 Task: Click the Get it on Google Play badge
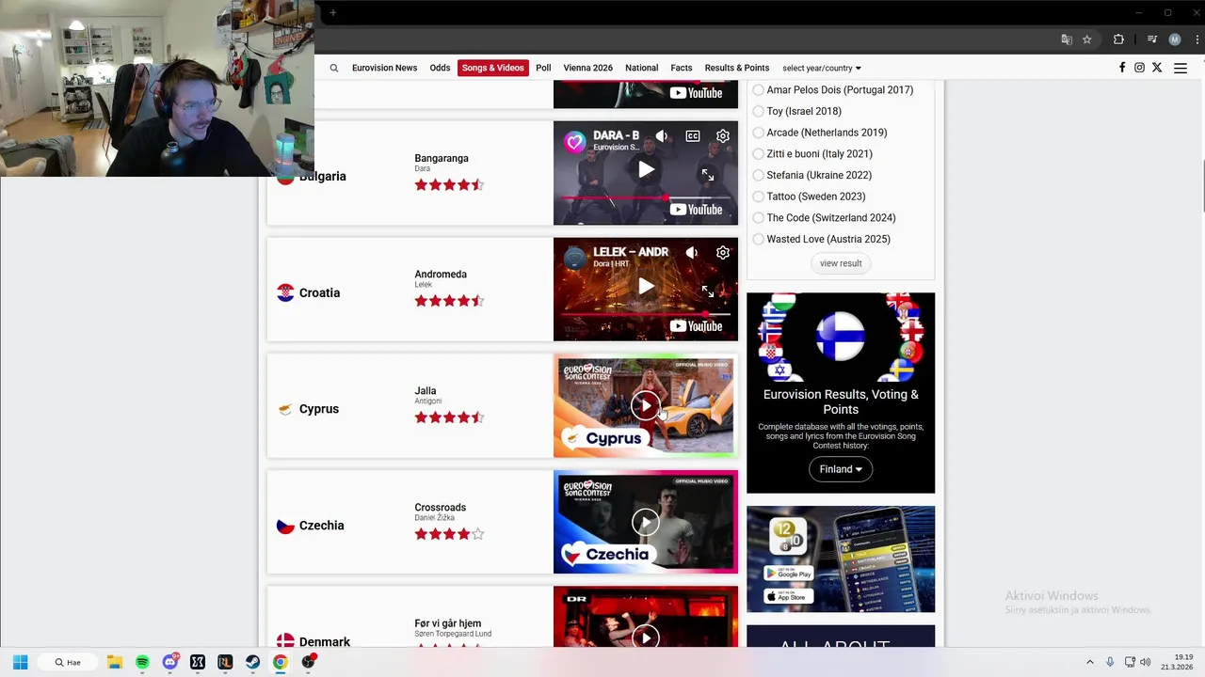[789, 574]
